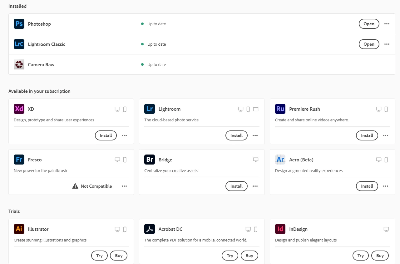Try Illustrator trial
The height and width of the screenshot is (264, 400).
(99, 256)
